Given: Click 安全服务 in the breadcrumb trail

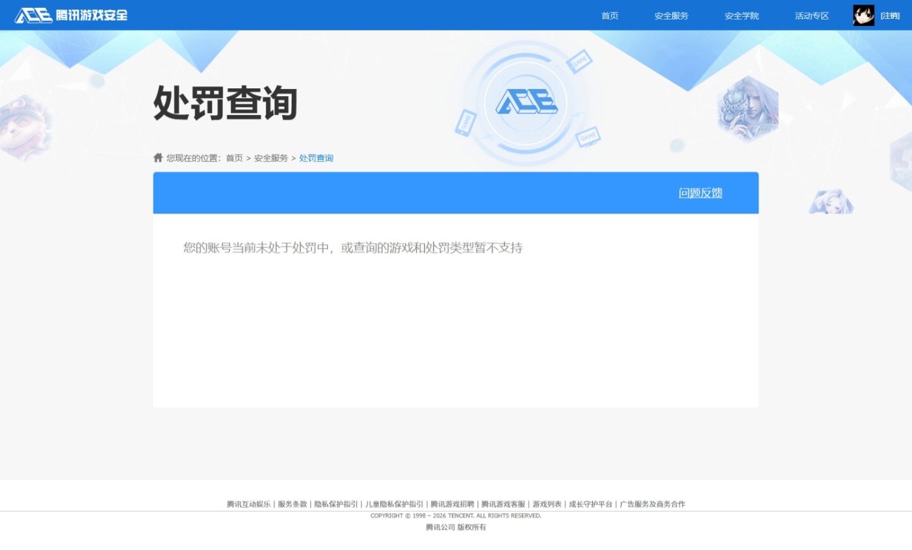Looking at the screenshot, I should [x=270, y=158].
